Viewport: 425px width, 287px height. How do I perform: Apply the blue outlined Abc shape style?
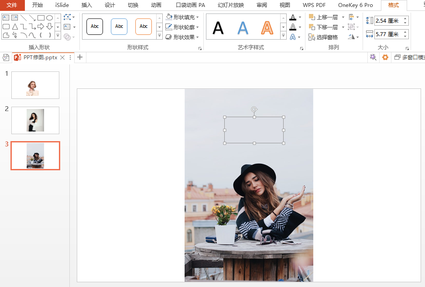pyautogui.click(x=119, y=27)
